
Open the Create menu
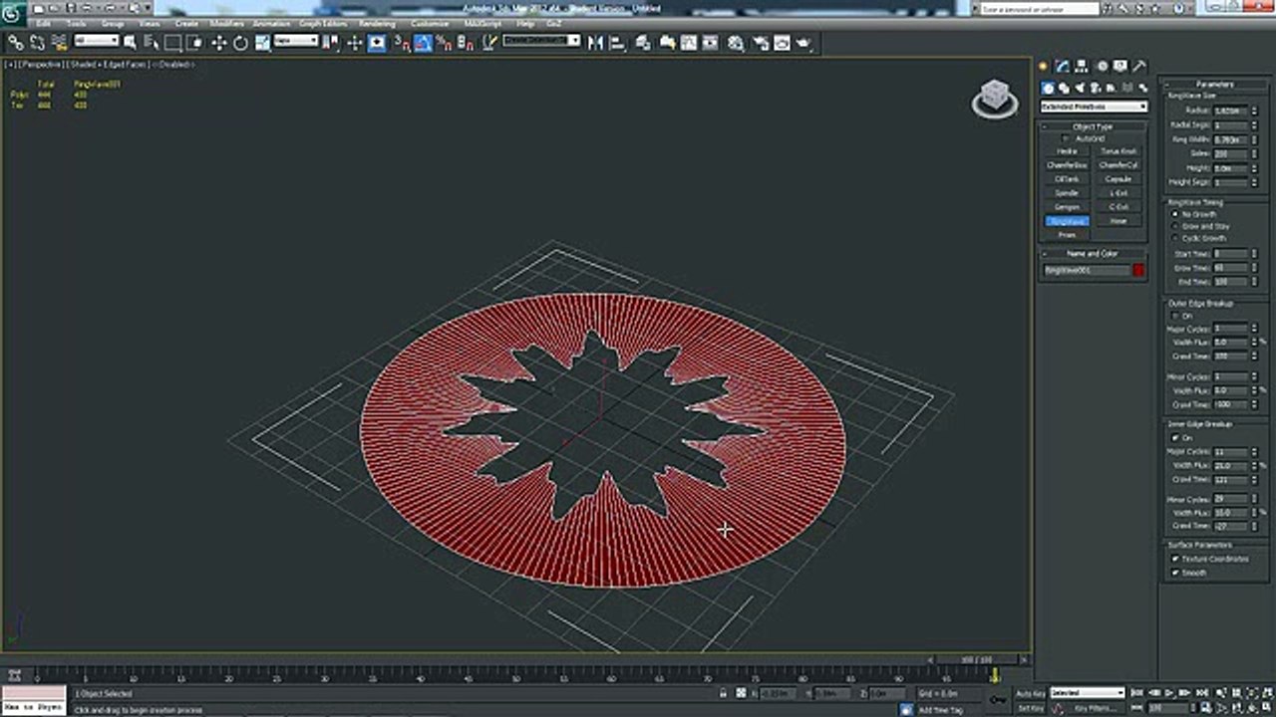pos(186,23)
